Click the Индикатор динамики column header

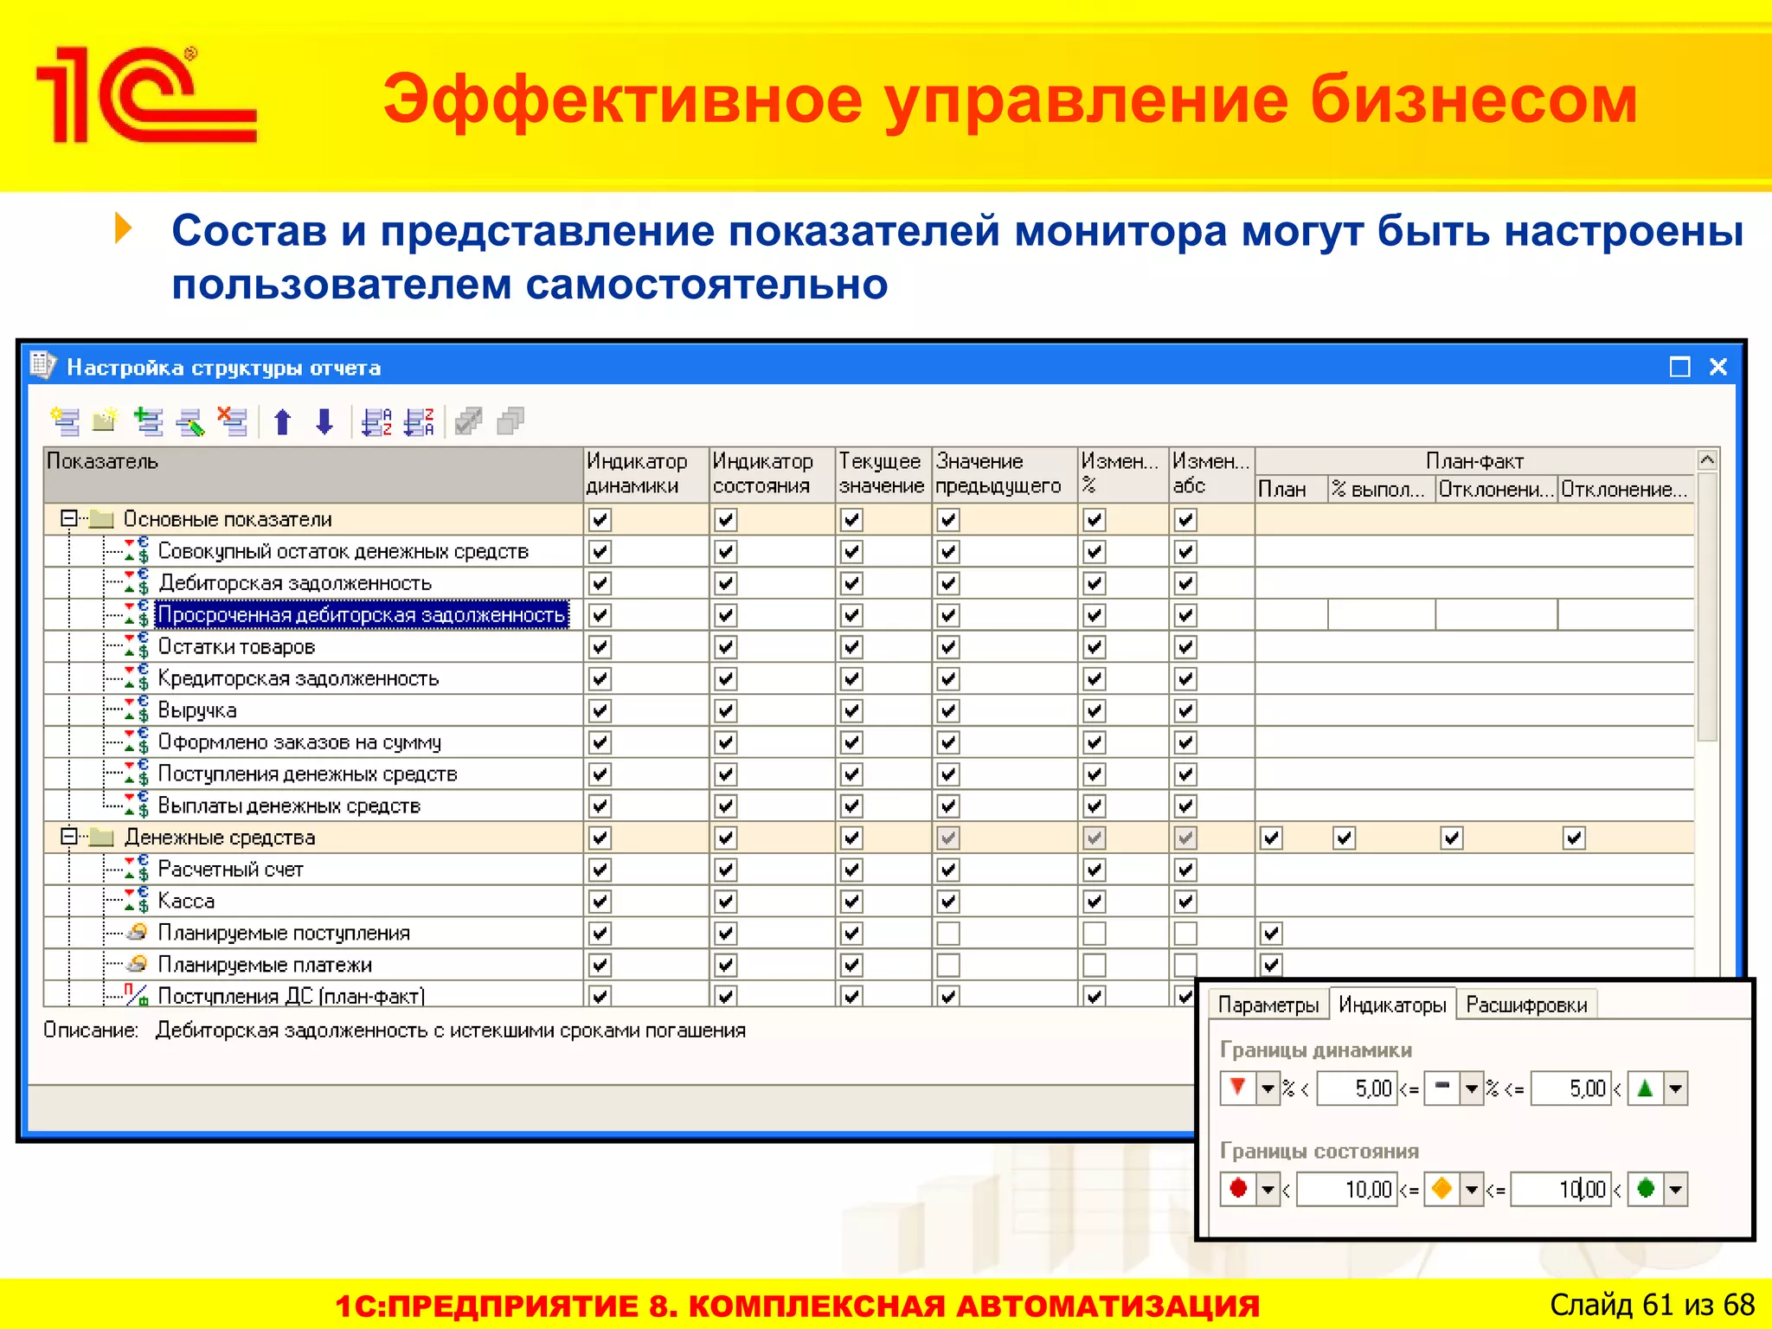pyautogui.click(x=645, y=473)
